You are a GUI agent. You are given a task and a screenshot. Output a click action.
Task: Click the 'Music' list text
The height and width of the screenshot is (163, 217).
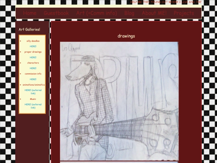(x=33, y=99)
